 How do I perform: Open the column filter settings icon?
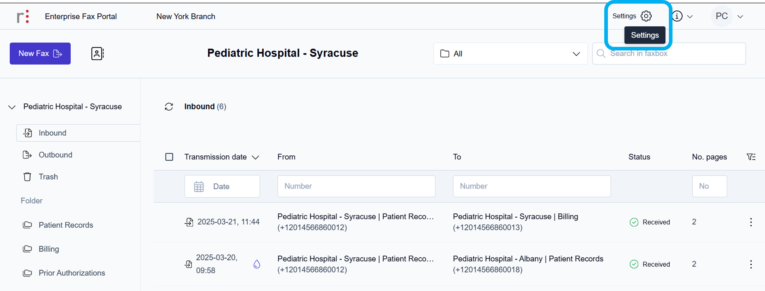pos(751,157)
